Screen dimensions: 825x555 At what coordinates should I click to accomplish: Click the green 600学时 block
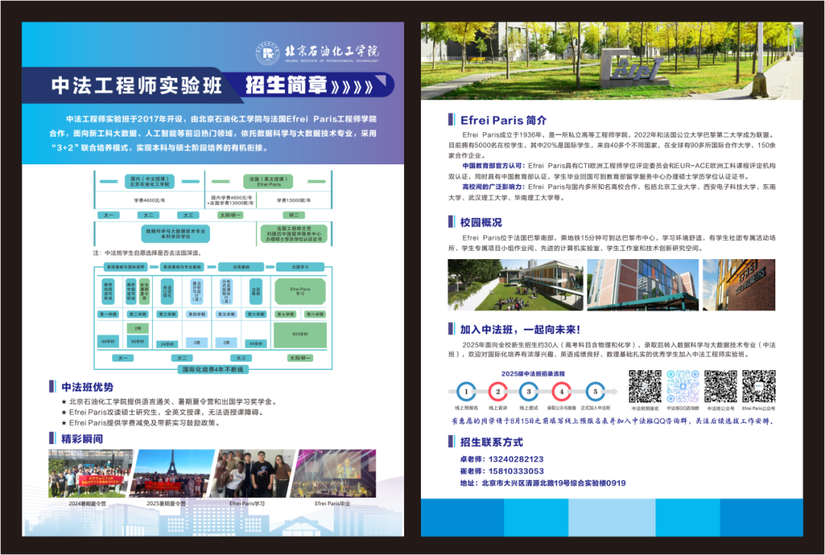click(x=300, y=335)
